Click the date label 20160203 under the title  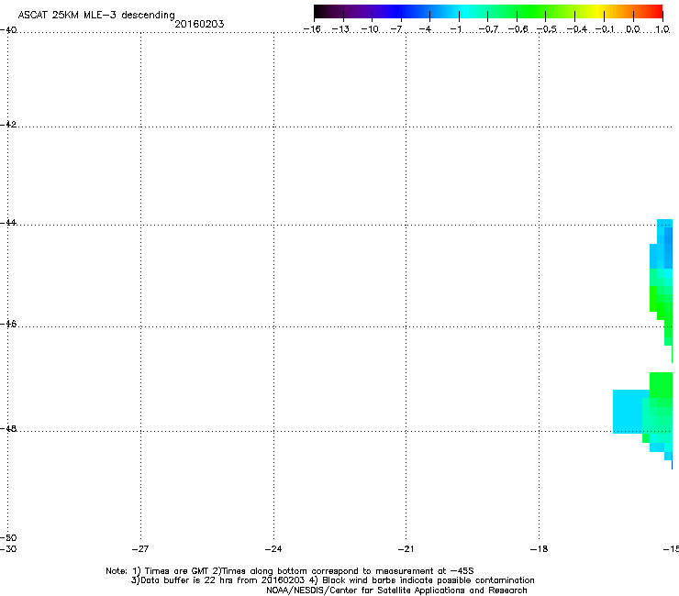coord(199,24)
